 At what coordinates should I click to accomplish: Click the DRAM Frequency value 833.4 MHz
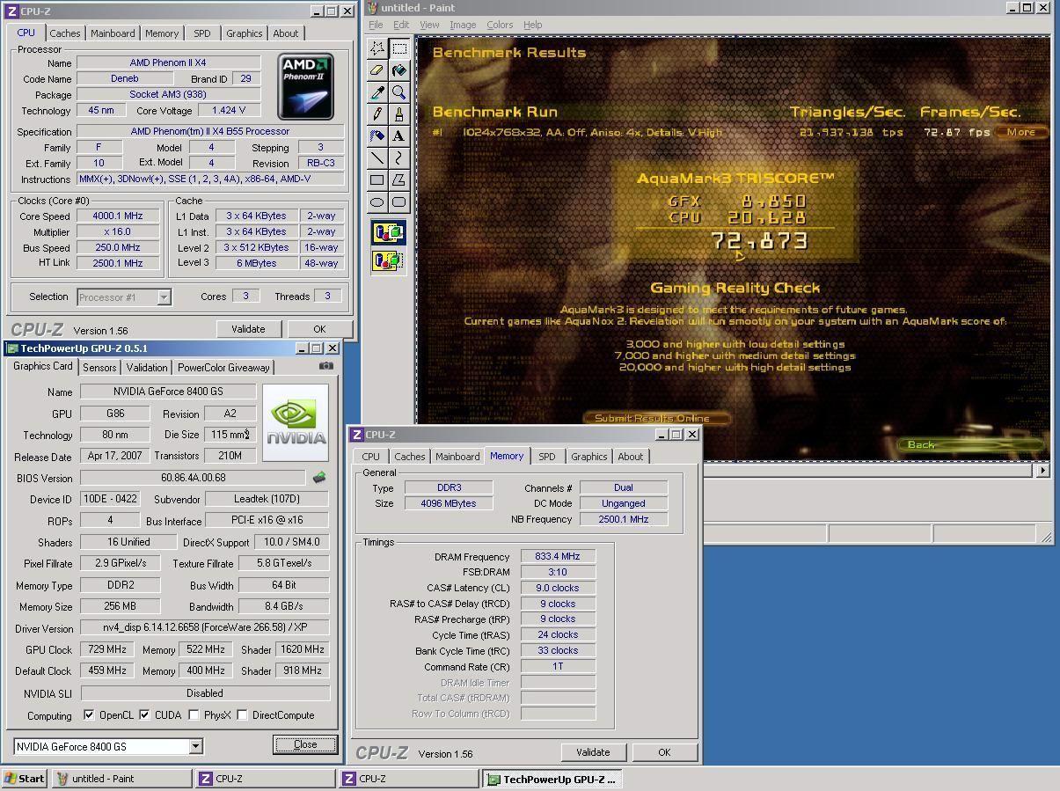pyautogui.click(x=558, y=557)
